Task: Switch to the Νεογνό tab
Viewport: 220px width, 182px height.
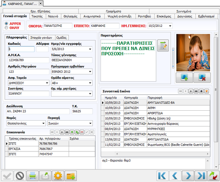Action: click(53, 17)
